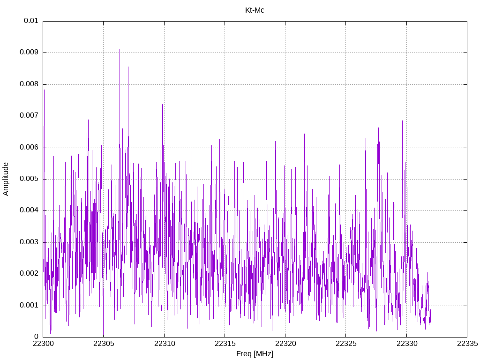Click the Kt-Mc plot title

tap(255, 10)
